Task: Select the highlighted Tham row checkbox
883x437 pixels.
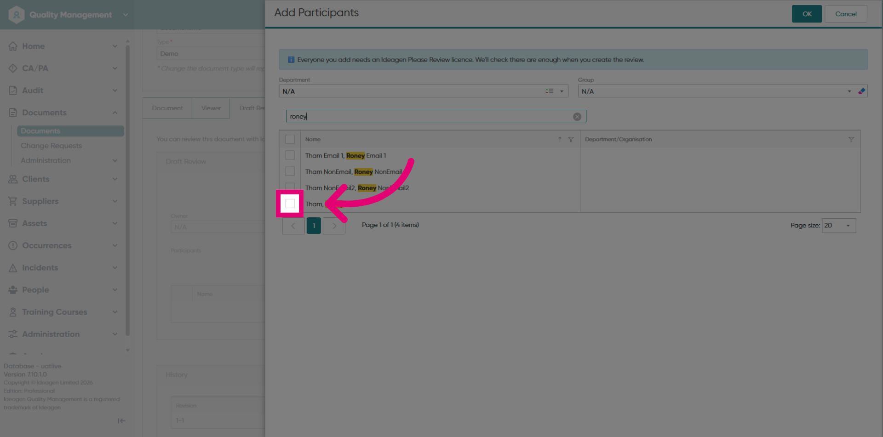Action: 290,204
